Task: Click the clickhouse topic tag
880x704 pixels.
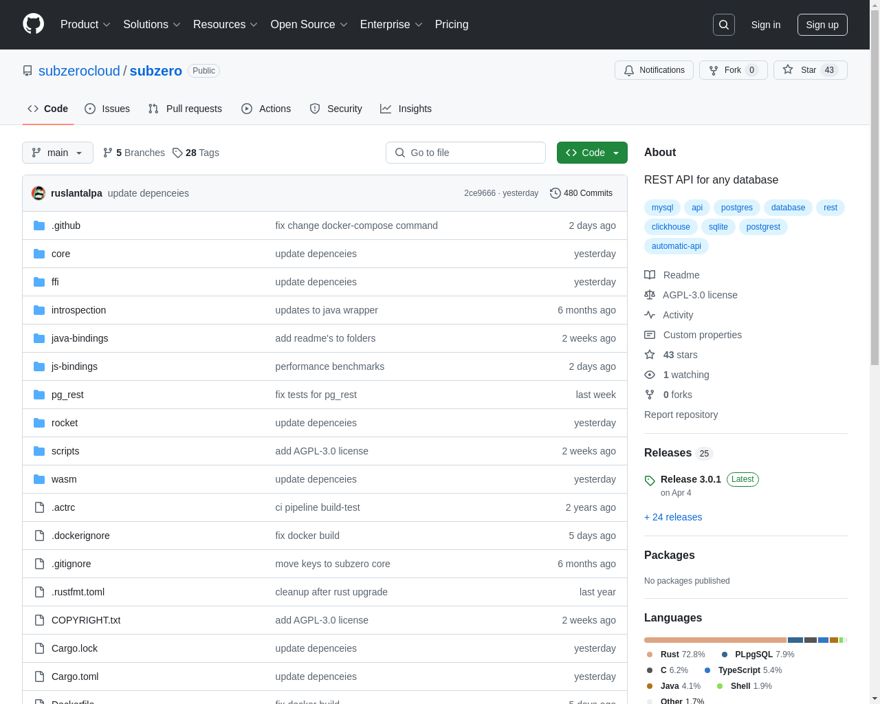Action: click(x=671, y=227)
